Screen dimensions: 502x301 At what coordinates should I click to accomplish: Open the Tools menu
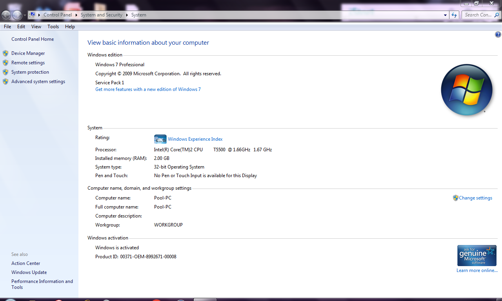(53, 27)
